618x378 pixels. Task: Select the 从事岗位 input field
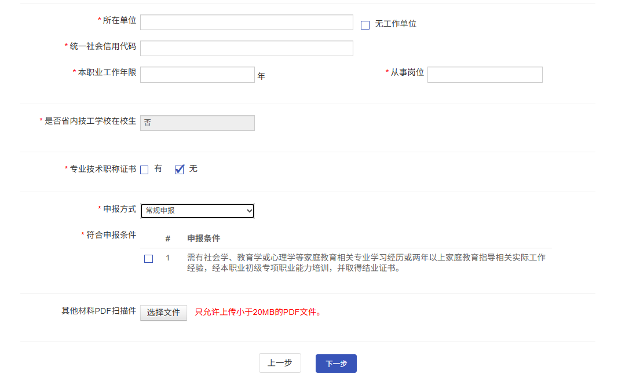485,75
